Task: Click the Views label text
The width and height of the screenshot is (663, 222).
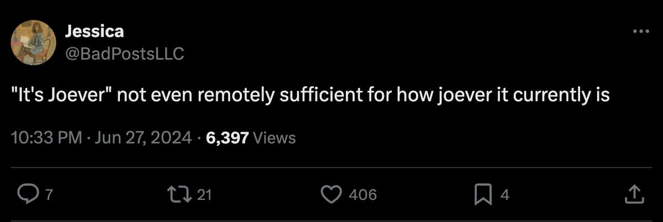Action: tap(274, 138)
